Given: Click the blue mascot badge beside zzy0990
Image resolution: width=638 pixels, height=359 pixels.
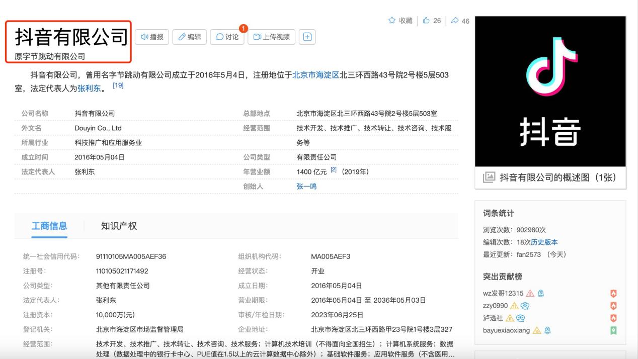Looking at the screenshot, I should [525, 306].
